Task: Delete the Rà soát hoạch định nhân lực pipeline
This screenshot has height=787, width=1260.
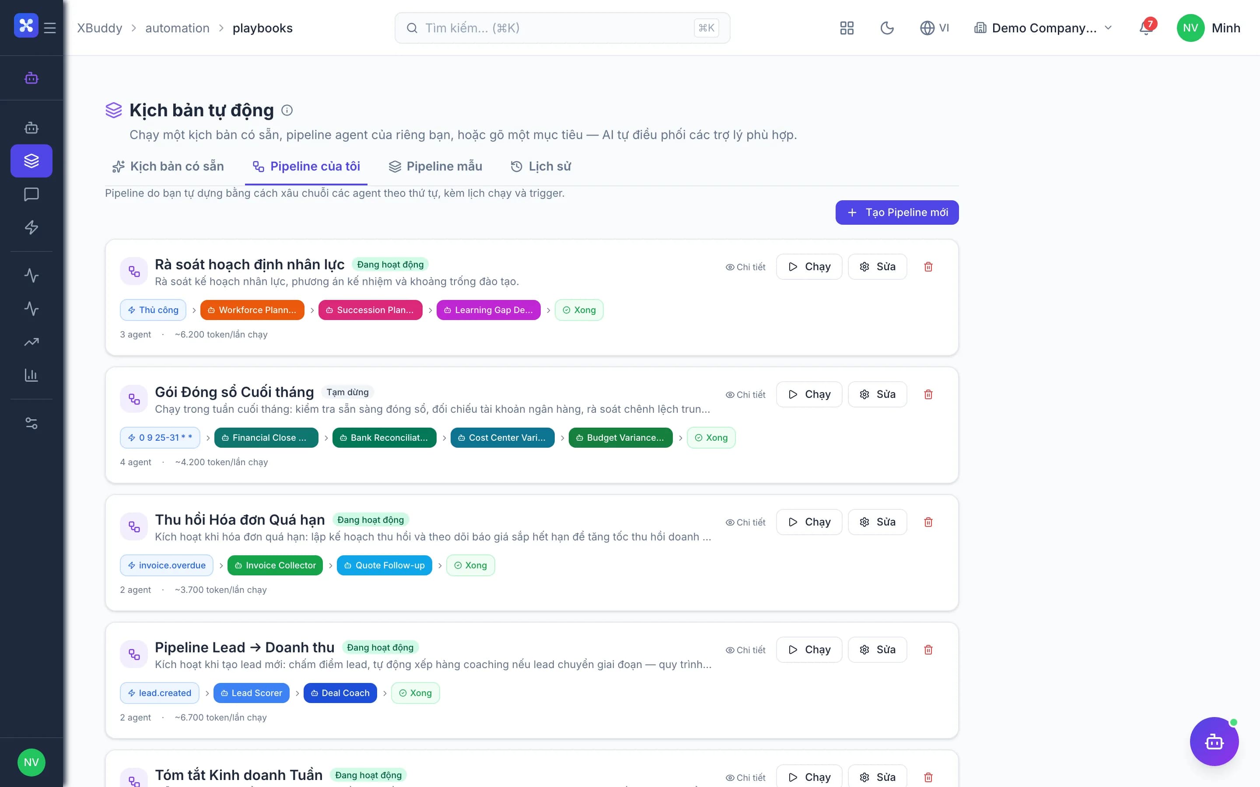Action: coord(928,267)
